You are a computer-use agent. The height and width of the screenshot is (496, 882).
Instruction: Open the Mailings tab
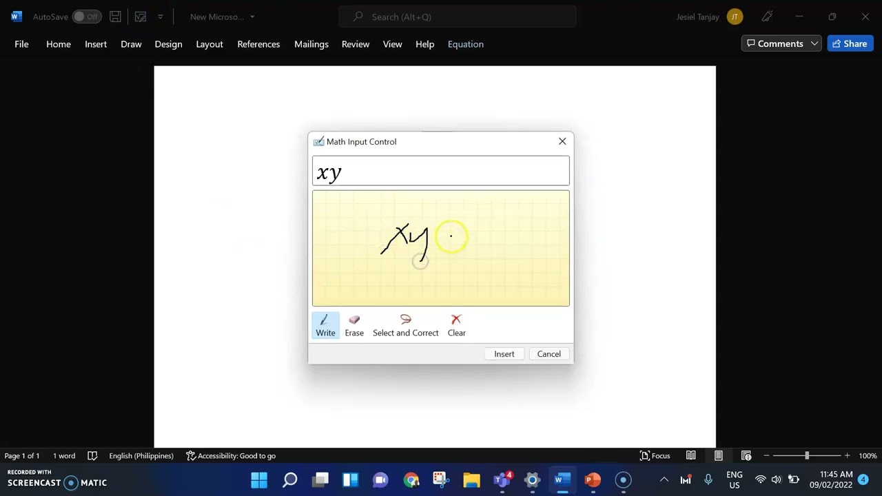click(311, 44)
